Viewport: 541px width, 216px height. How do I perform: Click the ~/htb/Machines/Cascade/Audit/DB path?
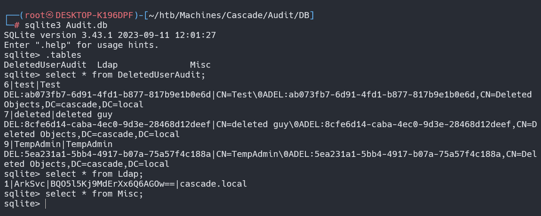(229, 16)
